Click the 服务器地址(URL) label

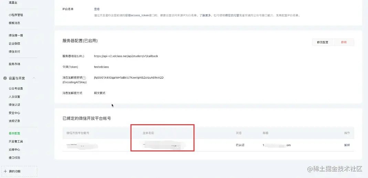pos(73,56)
